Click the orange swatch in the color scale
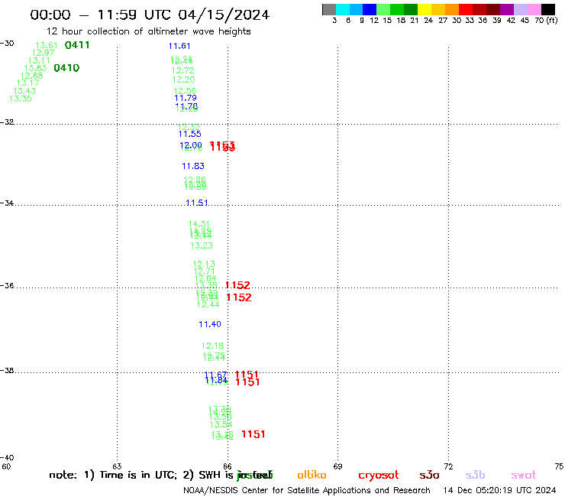Screen dimensions: 565x497 point(452,9)
